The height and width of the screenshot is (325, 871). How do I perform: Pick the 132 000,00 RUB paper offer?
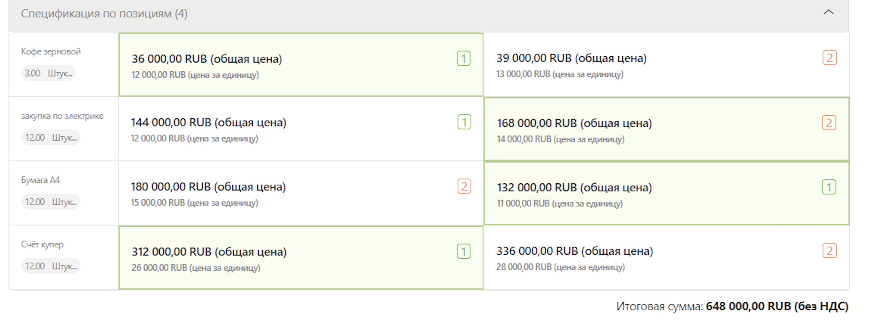(x=665, y=194)
